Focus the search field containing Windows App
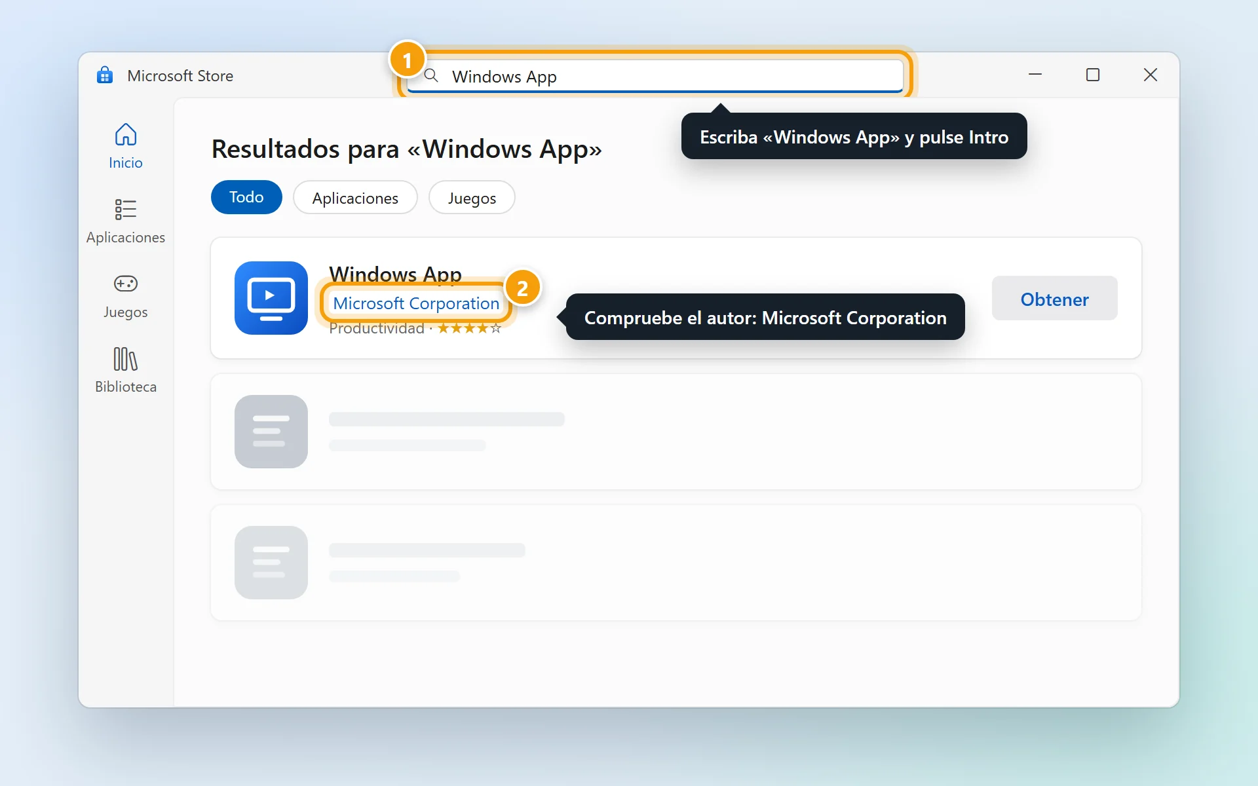 655,76
